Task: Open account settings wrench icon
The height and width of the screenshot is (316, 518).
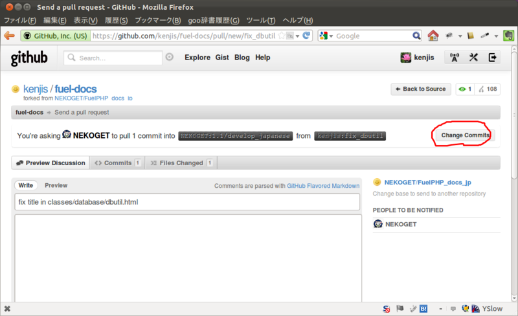Action: pos(473,58)
